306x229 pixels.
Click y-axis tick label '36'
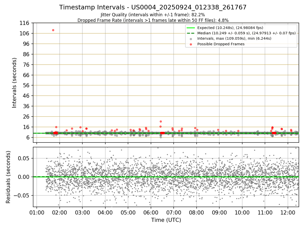click(27, 106)
